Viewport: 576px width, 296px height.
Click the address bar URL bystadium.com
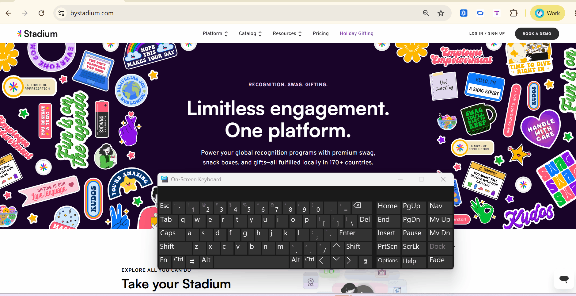coord(92,13)
